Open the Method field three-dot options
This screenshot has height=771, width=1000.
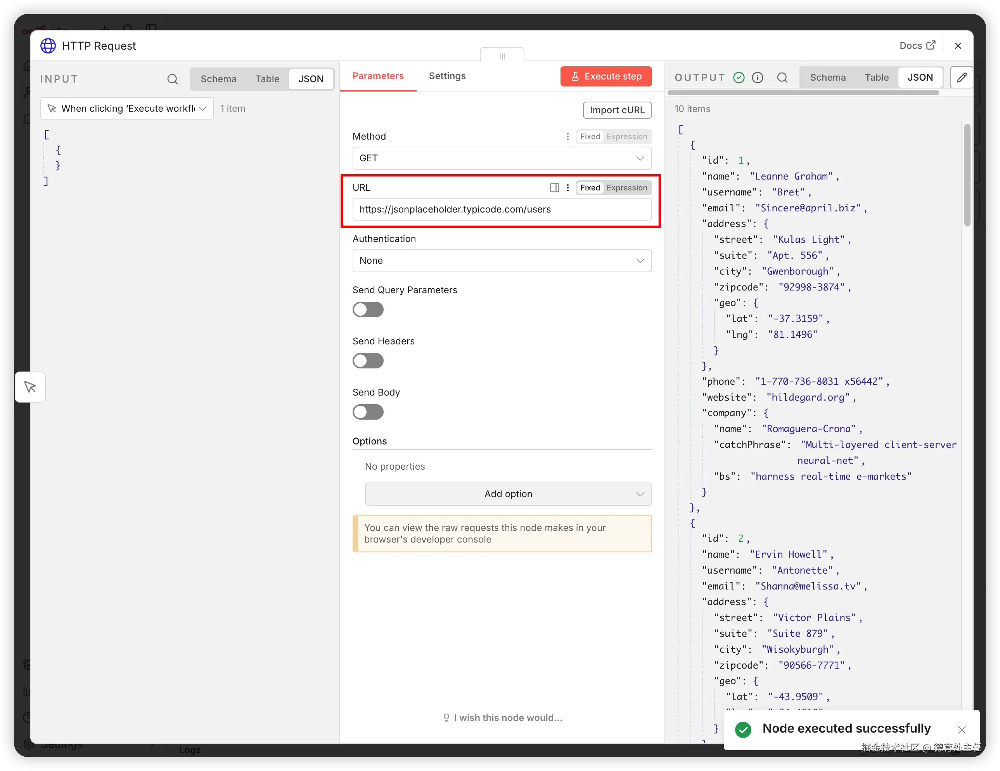568,137
